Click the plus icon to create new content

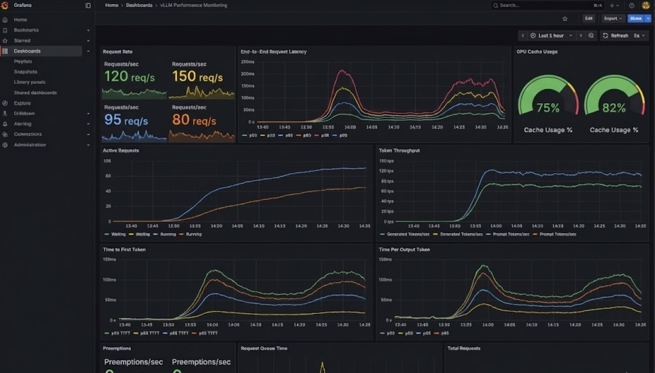[611, 6]
